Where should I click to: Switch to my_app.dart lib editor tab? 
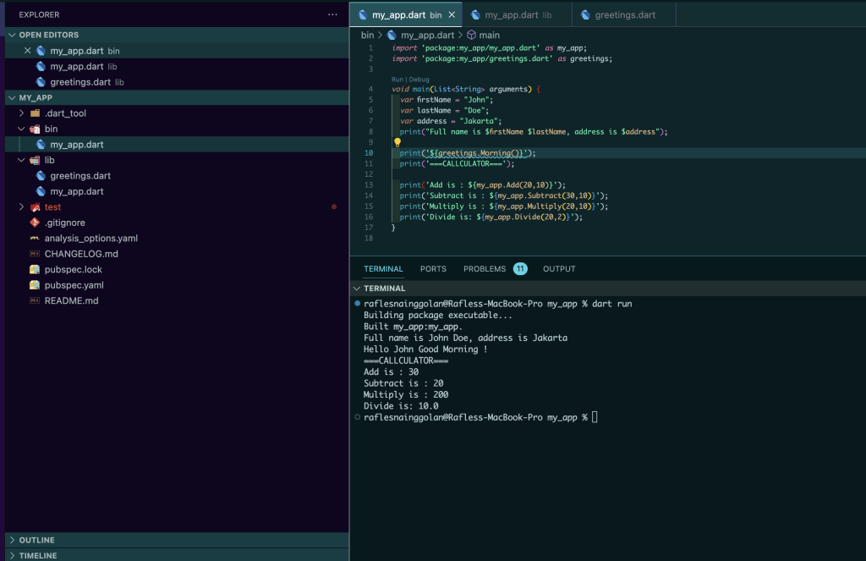pyautogui.click(x=518, y=15)
